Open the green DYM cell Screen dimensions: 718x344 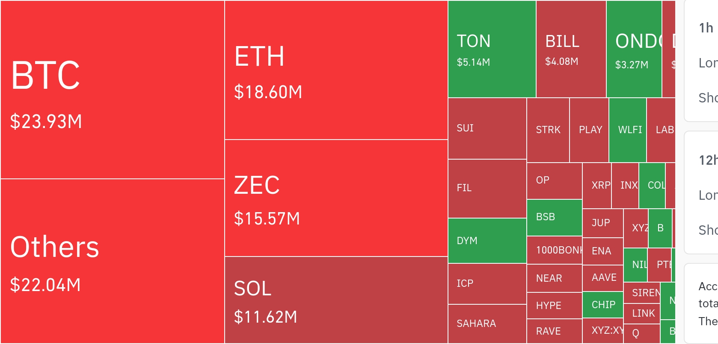(487, 241)
